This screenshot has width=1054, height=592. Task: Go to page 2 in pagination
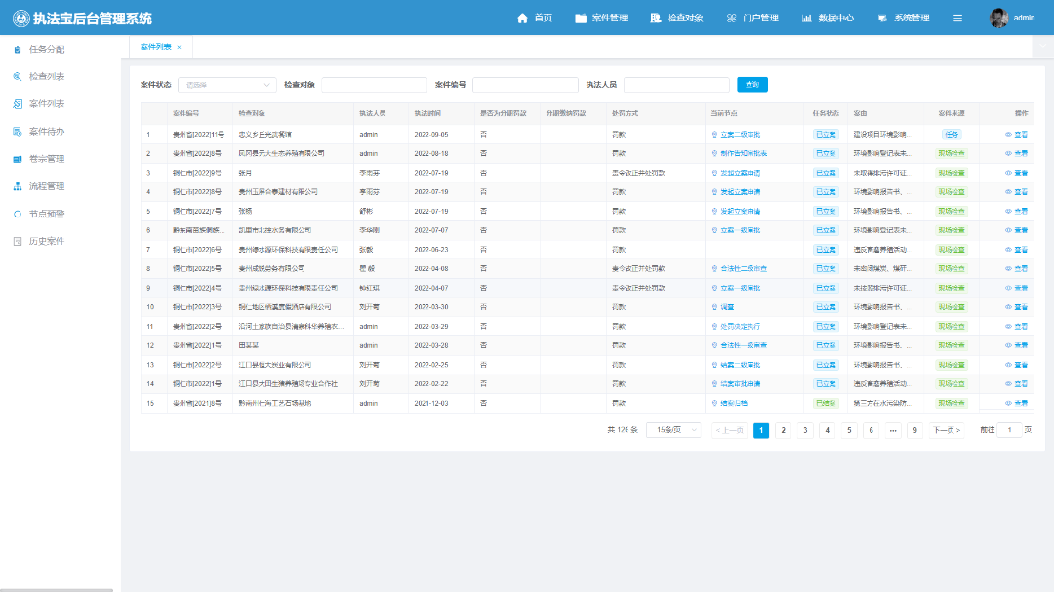(x=783, y=430)
